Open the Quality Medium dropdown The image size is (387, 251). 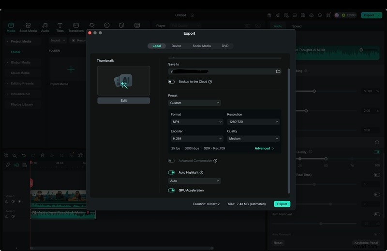pos(253,139)
